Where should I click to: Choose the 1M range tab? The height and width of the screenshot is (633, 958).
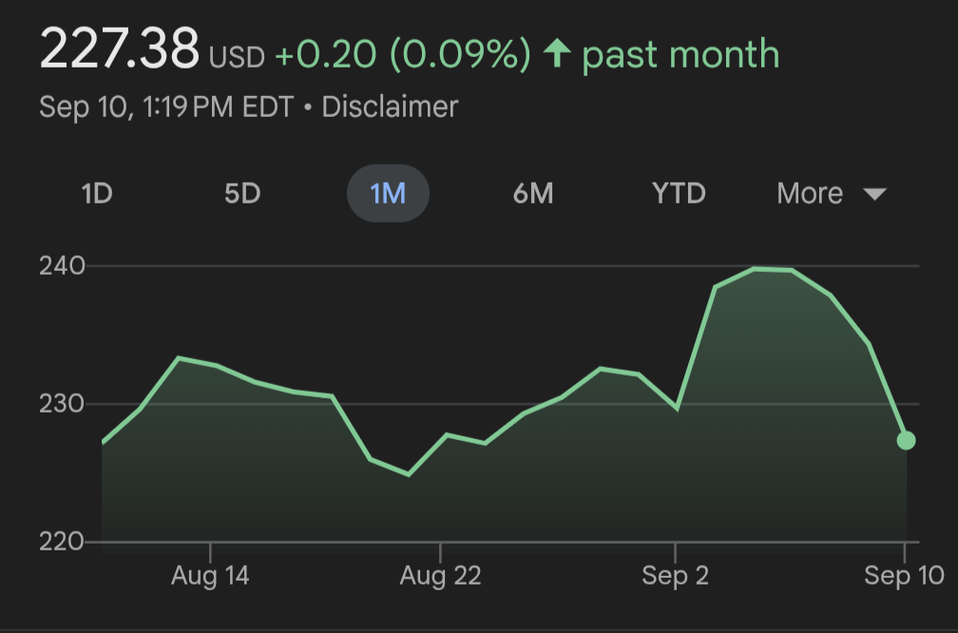(388, 194)
